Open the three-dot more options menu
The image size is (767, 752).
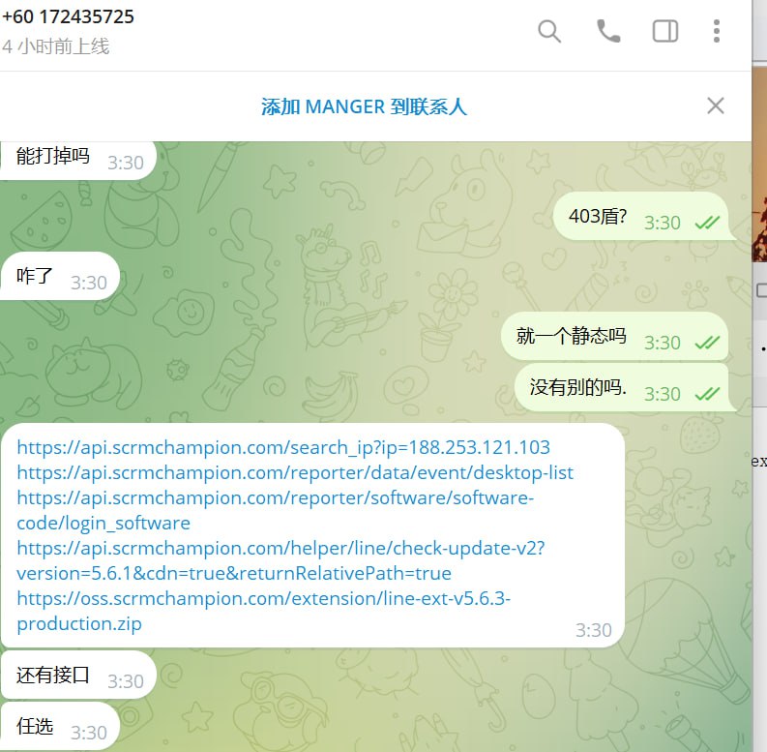[x=716, y=32]
